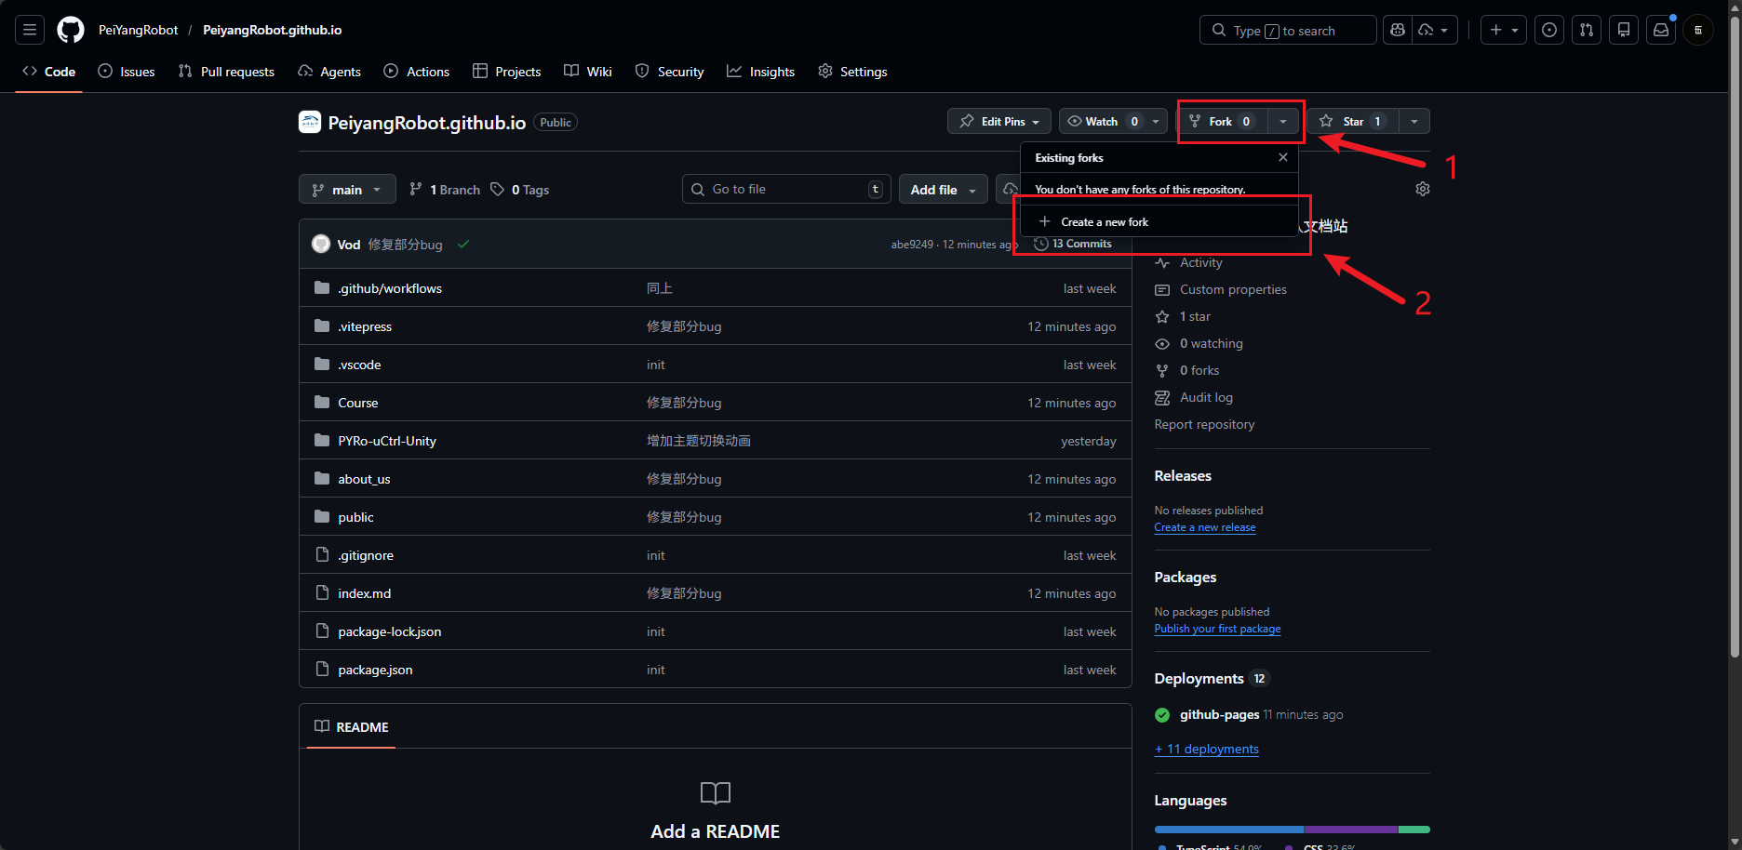The height and width of the screenshot is (850, 1742).
Task: Expand the main branch selector
Action: [347, 190]
